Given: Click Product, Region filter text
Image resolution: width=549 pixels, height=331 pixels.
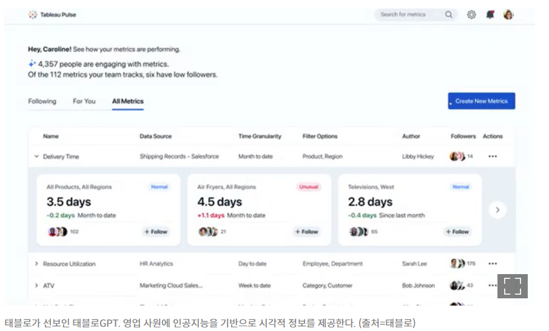Looking at the screenshot, I should [x=323, y=156].
